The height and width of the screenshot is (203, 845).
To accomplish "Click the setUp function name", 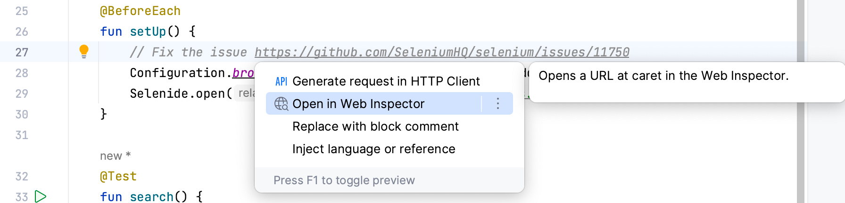I will (148, 31).
